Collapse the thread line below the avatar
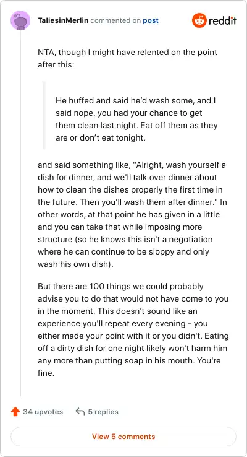This screenshot has width=247, height=457. [20, 214]
